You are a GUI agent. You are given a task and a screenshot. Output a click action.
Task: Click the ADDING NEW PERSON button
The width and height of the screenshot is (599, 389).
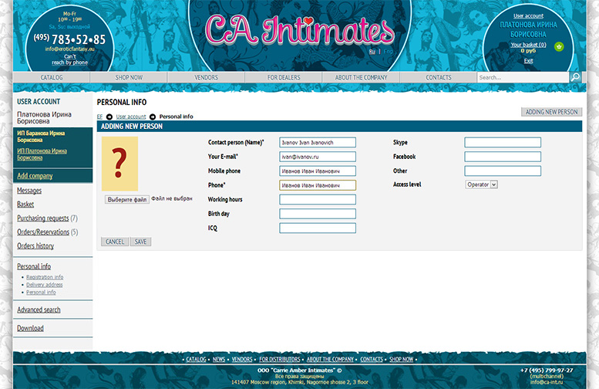click(x=551, y=112)
